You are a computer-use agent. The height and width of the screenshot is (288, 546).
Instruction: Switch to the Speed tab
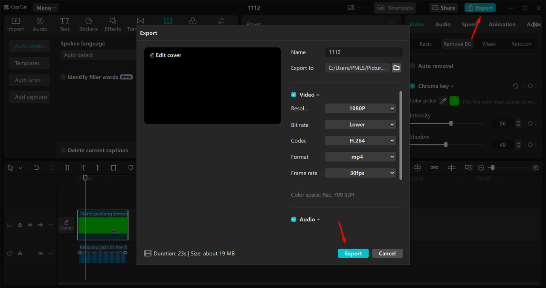469,24
